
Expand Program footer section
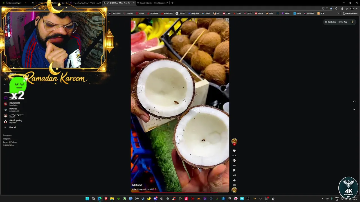coord(7,139)
